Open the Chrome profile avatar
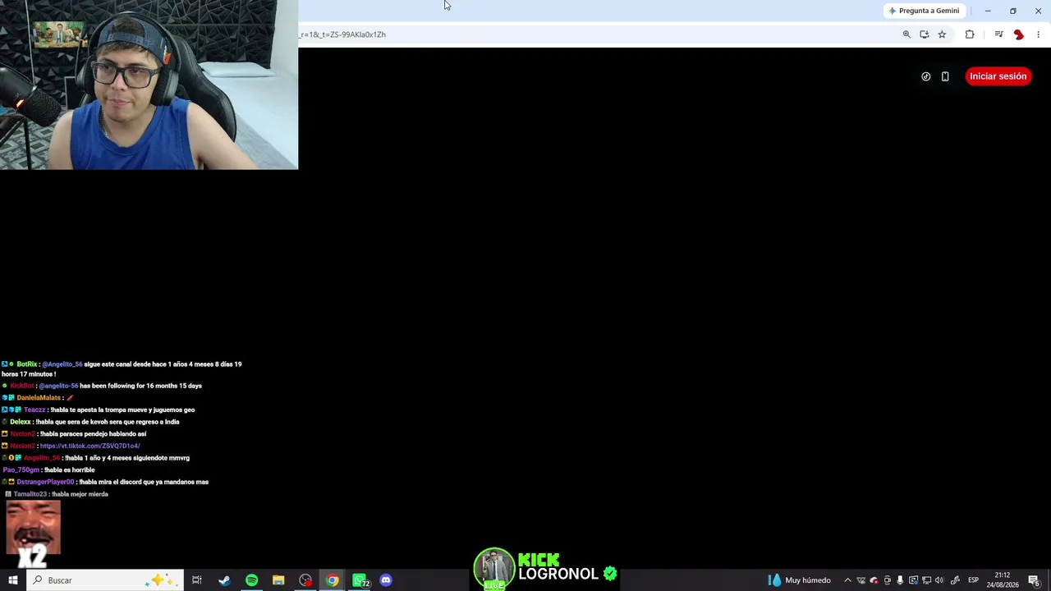Viewport: 1051px width, 591px height. point(1019,34)
